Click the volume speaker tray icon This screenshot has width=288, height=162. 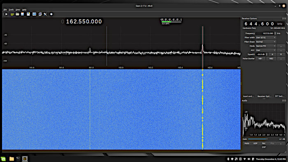click(x=249, y=159)
